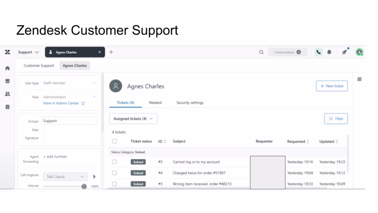Viewport: 378px width, 213px height.
Task: Click the search magnifier icon
Action: pos(261,52)
